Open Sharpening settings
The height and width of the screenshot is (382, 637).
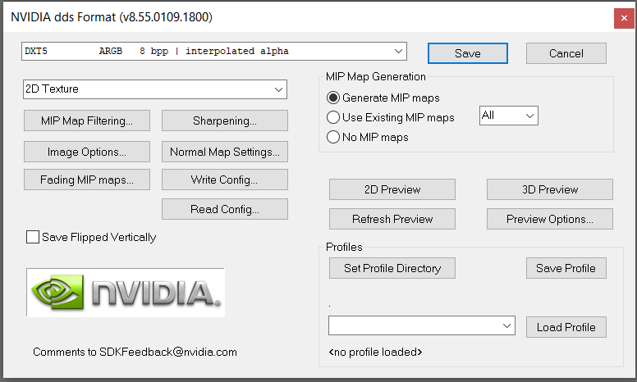click(x=225, y=121)
